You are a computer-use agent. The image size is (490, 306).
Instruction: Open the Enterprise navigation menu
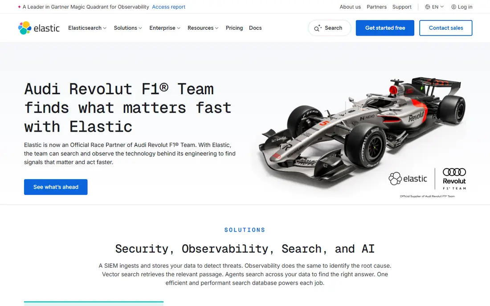click(x=165, y=28)
